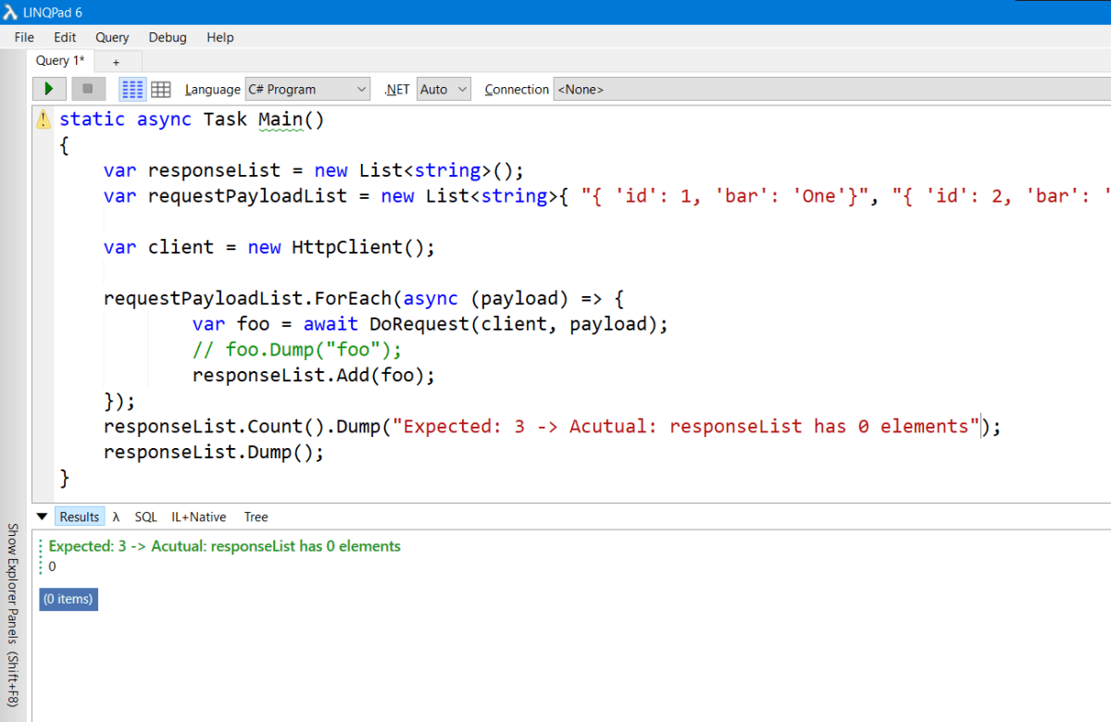The width and height of the screenshot is (1111, 722).
Task: Show Explorer Panels from the side strip
Action: pos(12,615)
